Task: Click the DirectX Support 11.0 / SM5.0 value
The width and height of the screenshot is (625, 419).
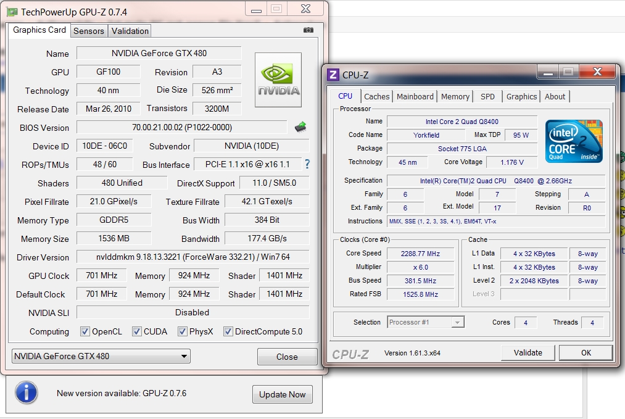Action: [274, 183]
